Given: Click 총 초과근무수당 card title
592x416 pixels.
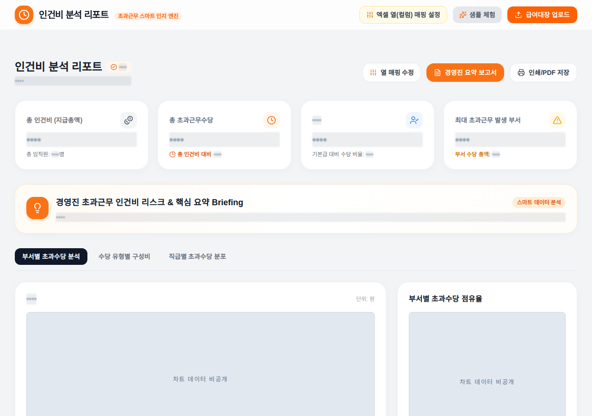Looking at the screenshot, I should pos(191,120).
